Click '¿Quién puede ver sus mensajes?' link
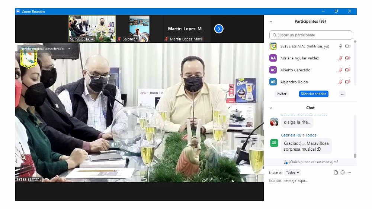 [x=311, y=162]
